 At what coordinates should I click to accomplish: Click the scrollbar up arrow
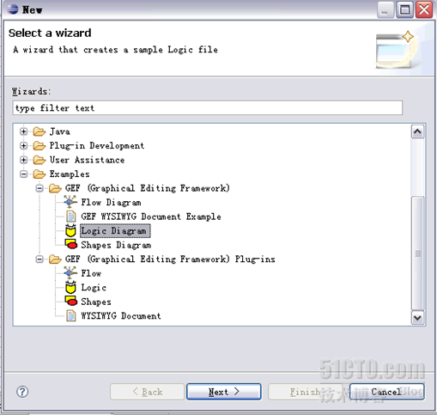coord(417,131)
